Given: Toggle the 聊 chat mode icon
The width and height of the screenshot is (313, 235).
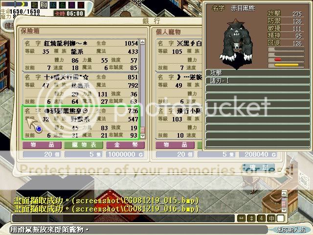Looking at the screenshot, I should (45, 4).
